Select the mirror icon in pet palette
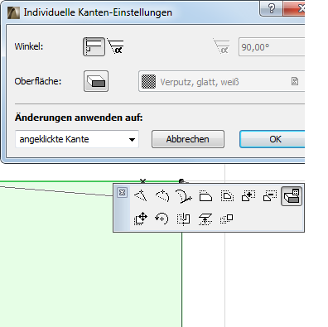This screenshot has width=328, height=327. (184, 219)
